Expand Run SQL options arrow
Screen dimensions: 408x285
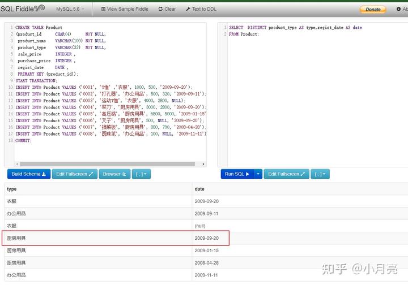point(258,174)
